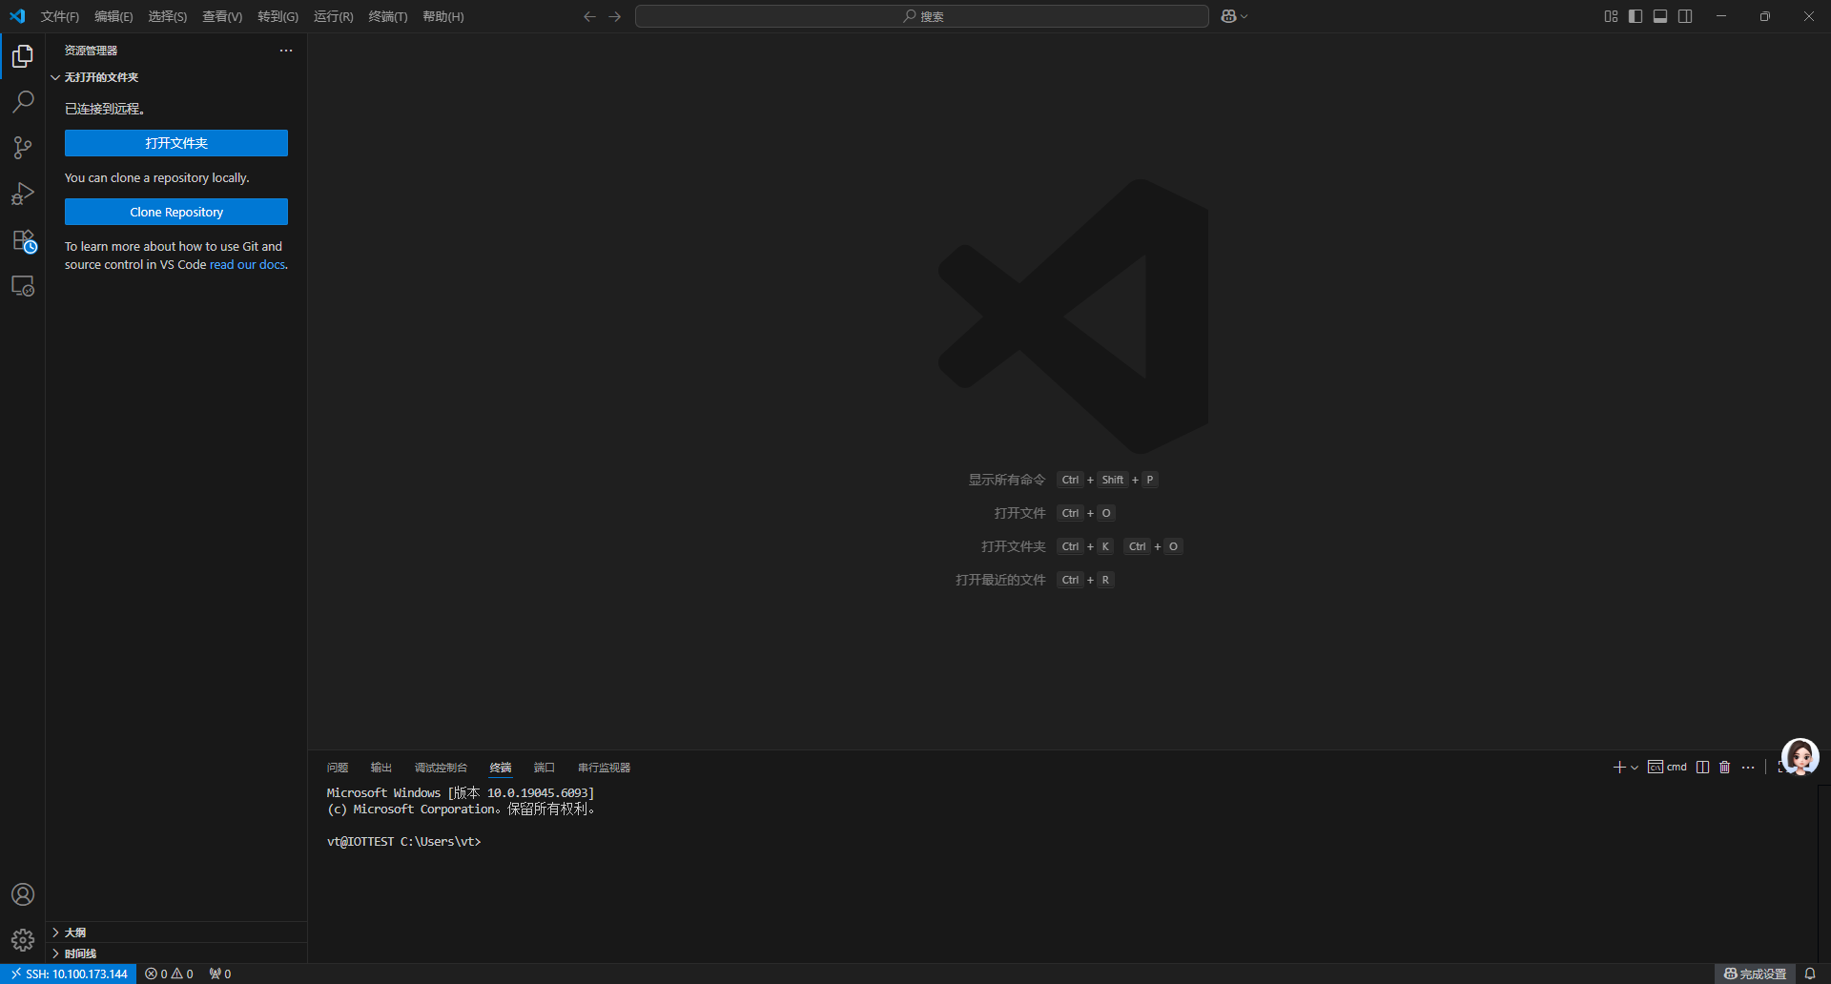Open the Extensions view
1831x984 pixels.
click(23, 240)
